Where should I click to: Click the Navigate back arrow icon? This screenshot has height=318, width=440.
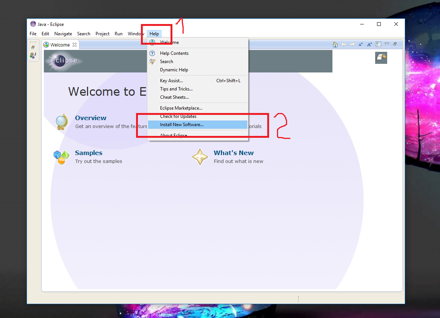(x=344, y=44)
